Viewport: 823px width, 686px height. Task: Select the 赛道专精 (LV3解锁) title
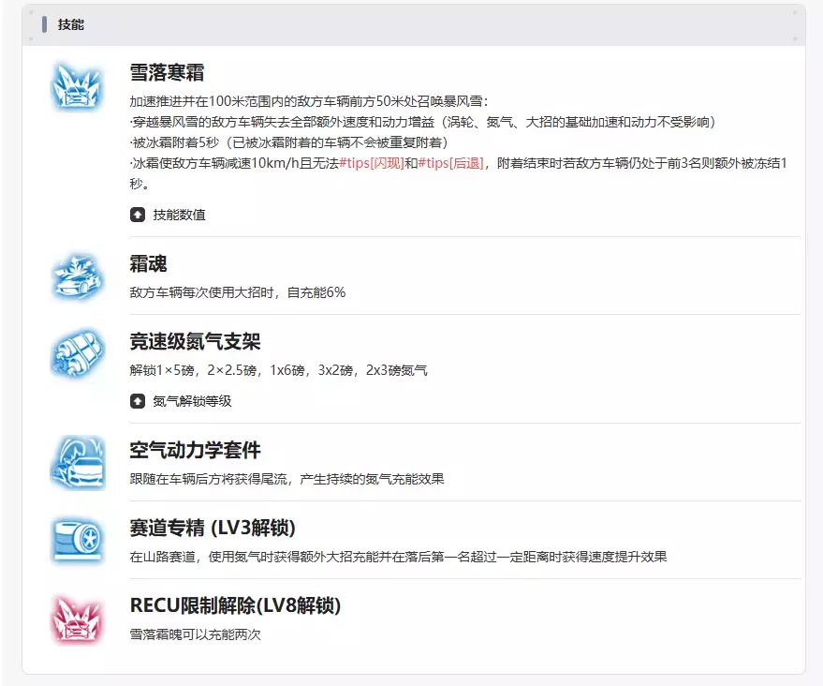(x=213, y=528)
